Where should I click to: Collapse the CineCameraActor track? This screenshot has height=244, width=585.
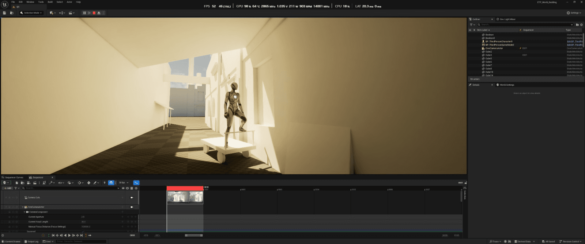pyautogui.click(x=23, y=207)
